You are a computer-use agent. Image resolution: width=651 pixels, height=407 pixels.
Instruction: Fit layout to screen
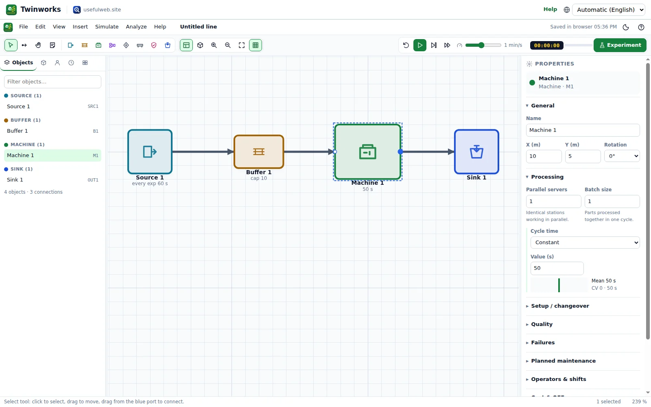(x=242, y=45)
